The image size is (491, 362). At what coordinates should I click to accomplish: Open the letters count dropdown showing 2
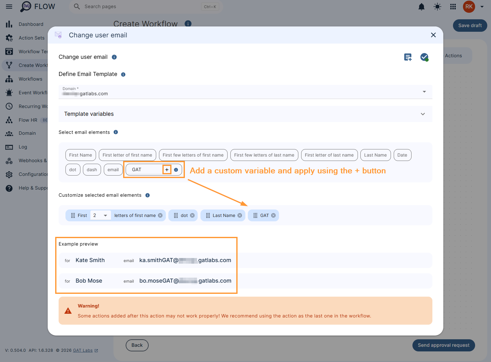click(x=100, y=215)
